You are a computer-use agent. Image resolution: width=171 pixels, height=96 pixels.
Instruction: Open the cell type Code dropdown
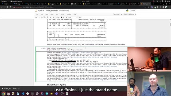tap(73, 17)
